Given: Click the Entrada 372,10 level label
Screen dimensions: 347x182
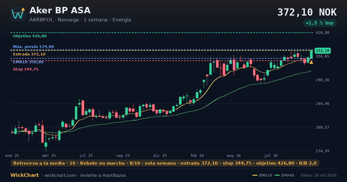Looking at the screenshot, I should (29, 54).
